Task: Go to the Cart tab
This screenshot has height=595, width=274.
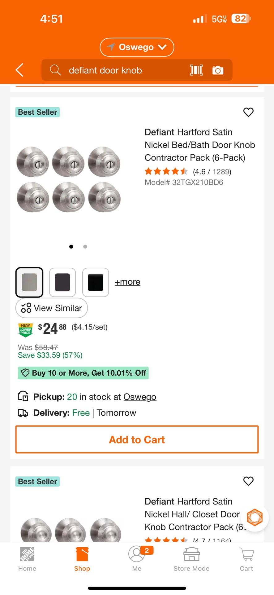Action: pos(246,559)
